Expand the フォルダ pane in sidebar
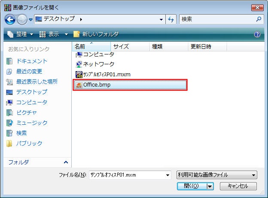The width and height of the screenshot is (268, 198). (x=66, y=162)
